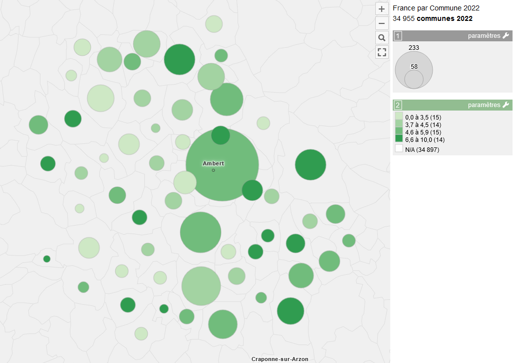Click the N/A white legend box
This screenshot has height=363, width=513.
click(x=399, y=149)
